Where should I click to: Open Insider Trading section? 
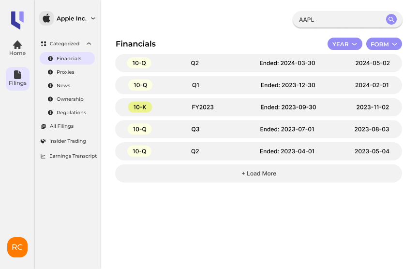pos(67,141)
